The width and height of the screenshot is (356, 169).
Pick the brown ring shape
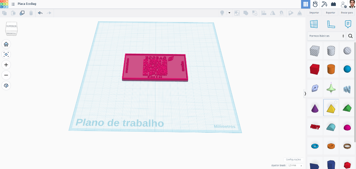[347, 146]
